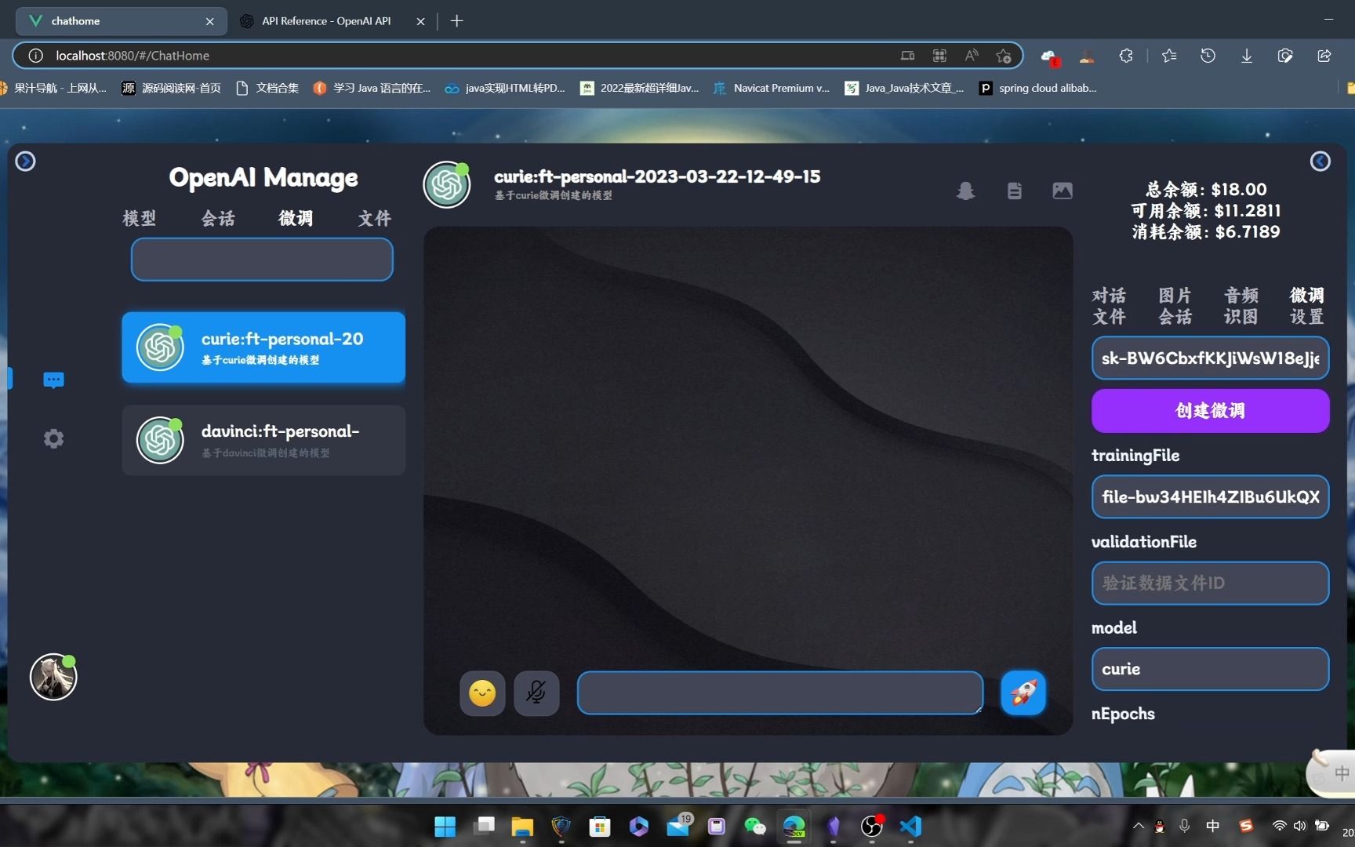Switch to the 文件 tab
The width and height of the screenshot is (1355, 847).
point(374,219)
